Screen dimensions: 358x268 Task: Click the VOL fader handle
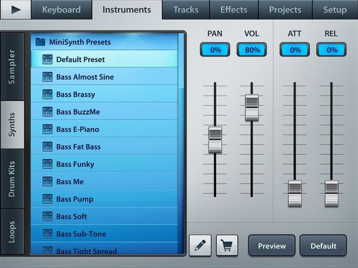coord(252,108)
